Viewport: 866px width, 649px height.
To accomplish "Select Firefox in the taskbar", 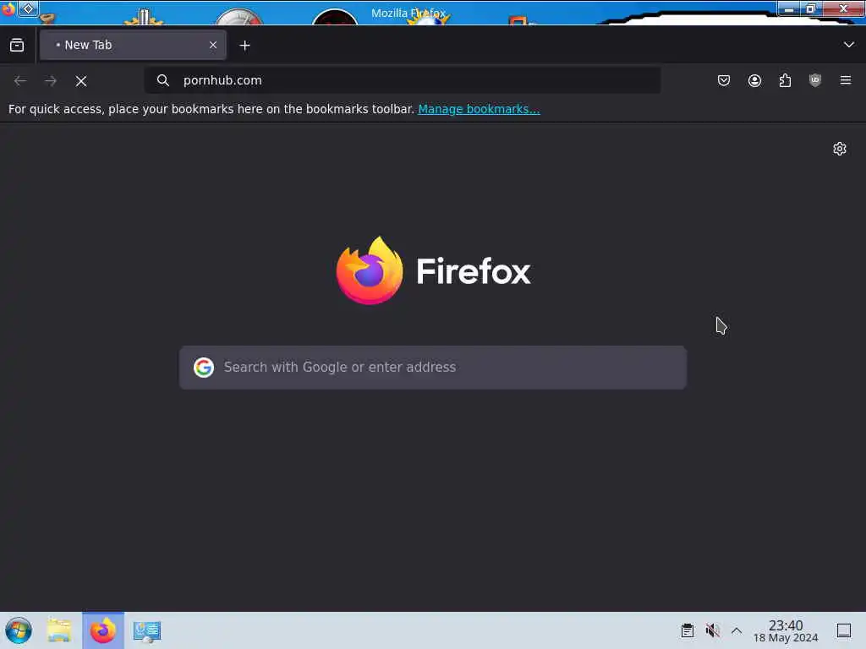I will (x=103, y=630).
